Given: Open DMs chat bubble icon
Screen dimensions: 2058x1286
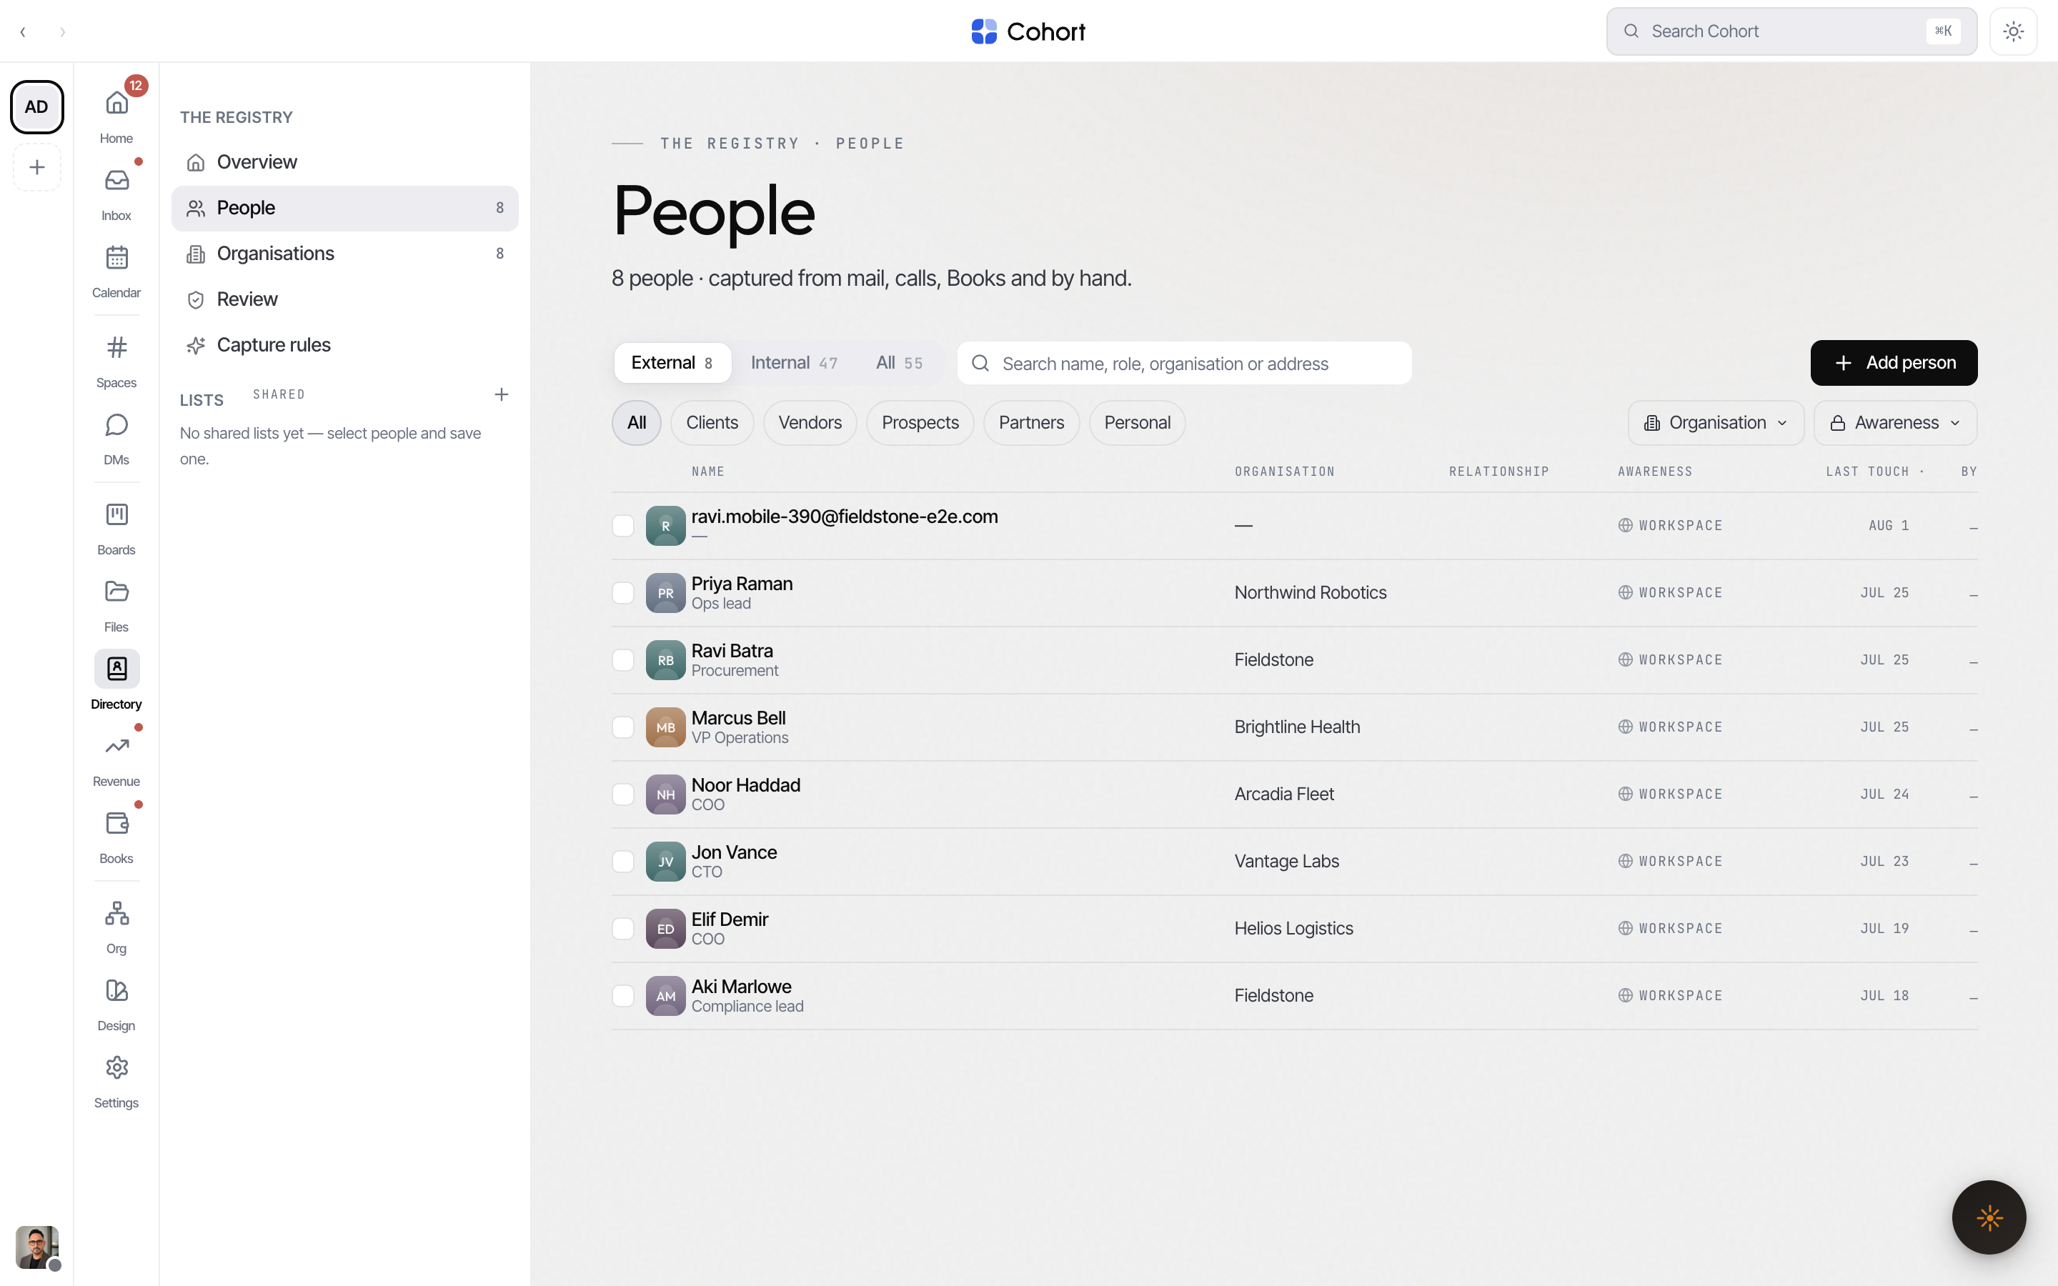Looking at the screenshot, I should [x=116, y=437].
